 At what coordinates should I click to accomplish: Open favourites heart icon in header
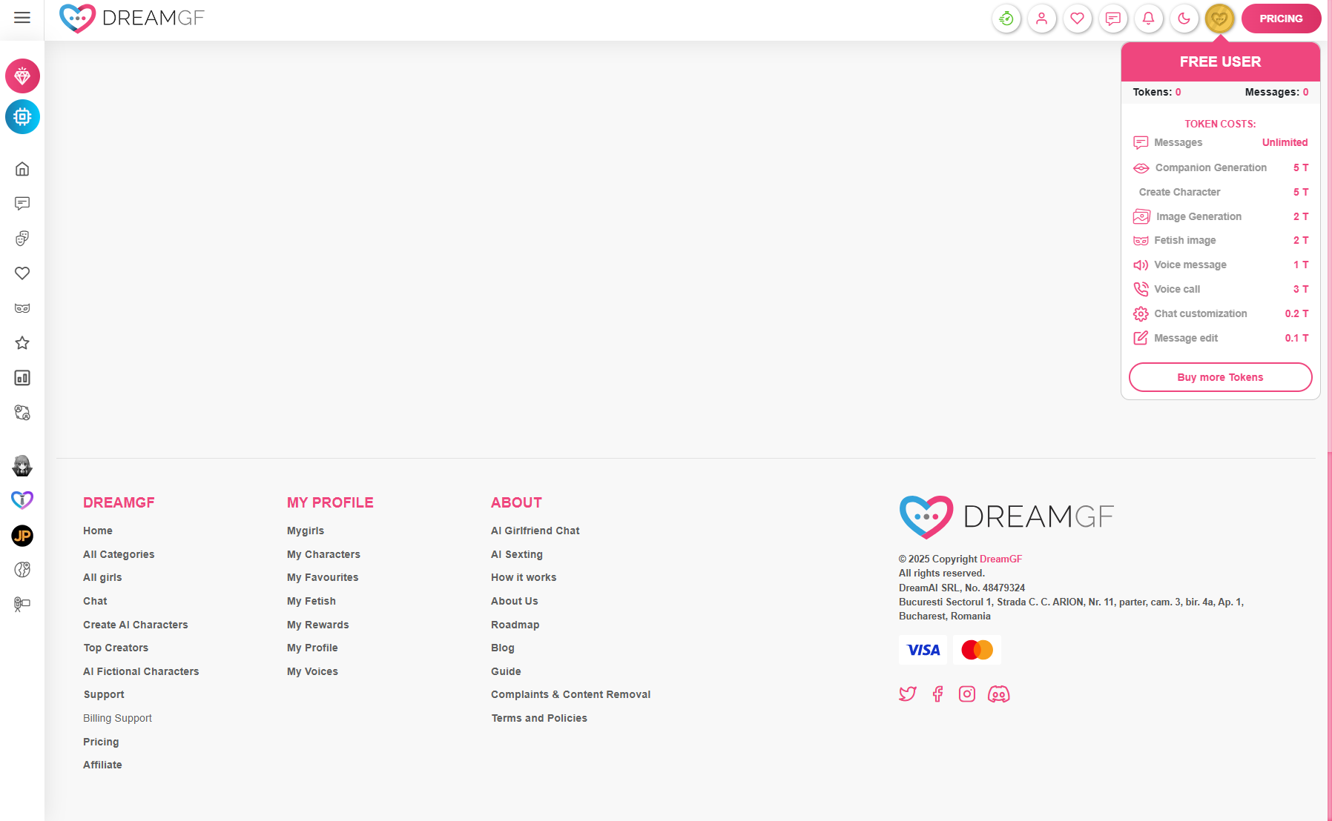tap(1077, 19)
